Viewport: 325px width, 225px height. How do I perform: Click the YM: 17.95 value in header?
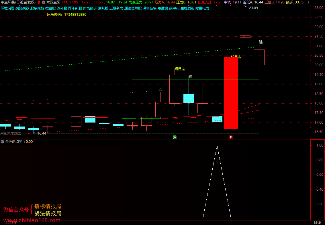(70, 2)
